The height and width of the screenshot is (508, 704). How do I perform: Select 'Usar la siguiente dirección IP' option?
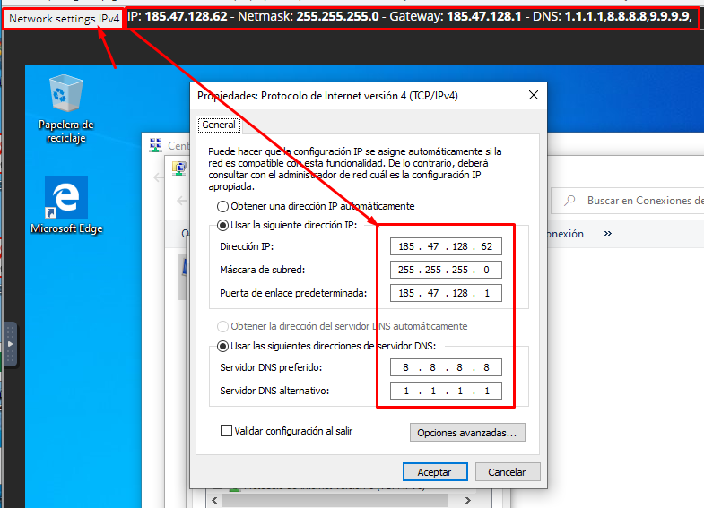[222, 225]
